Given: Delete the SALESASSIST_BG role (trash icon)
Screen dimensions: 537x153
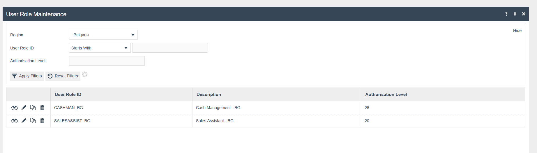Looking at the screenshot, I should coord(42,121).
